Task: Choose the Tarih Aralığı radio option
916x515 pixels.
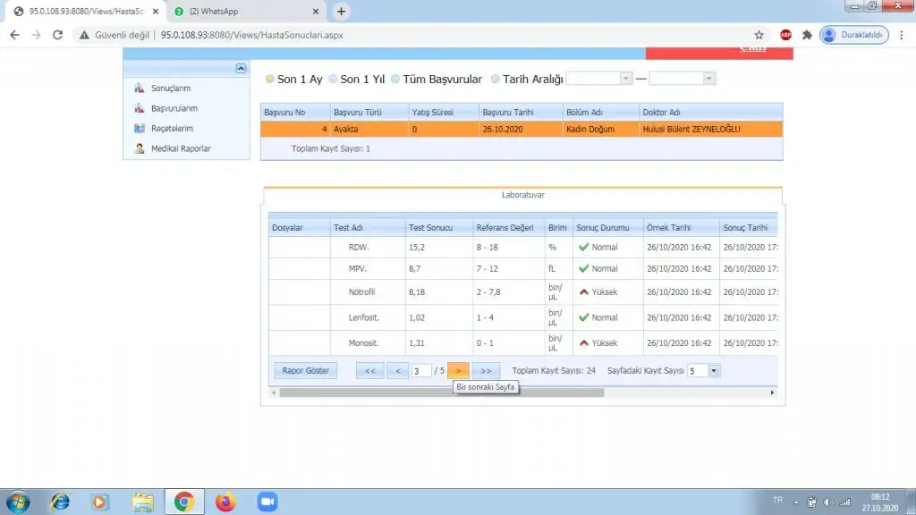Action: point(496,79)
